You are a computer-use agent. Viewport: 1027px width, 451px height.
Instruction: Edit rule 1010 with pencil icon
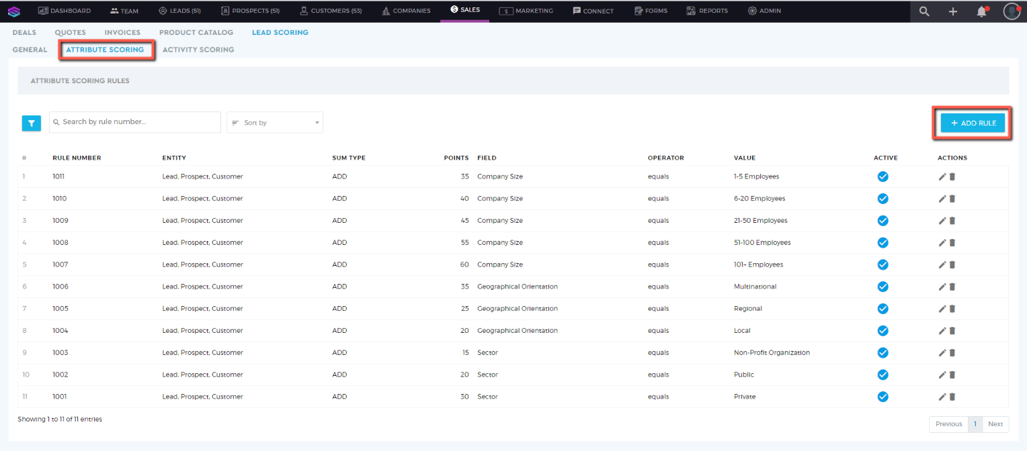click(942, 199)
